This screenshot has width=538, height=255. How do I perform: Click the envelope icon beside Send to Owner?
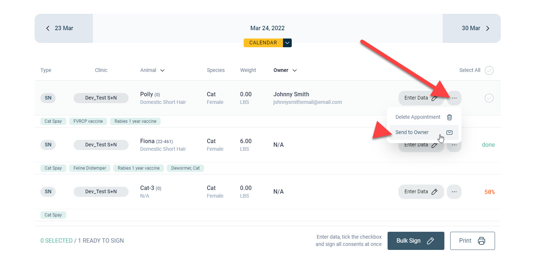[x=449, y=133]
